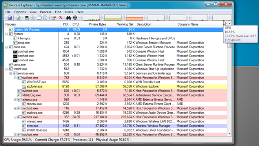Select the smss.exe process row
Screen dimensions: 259x146
[x=115, y=43]
